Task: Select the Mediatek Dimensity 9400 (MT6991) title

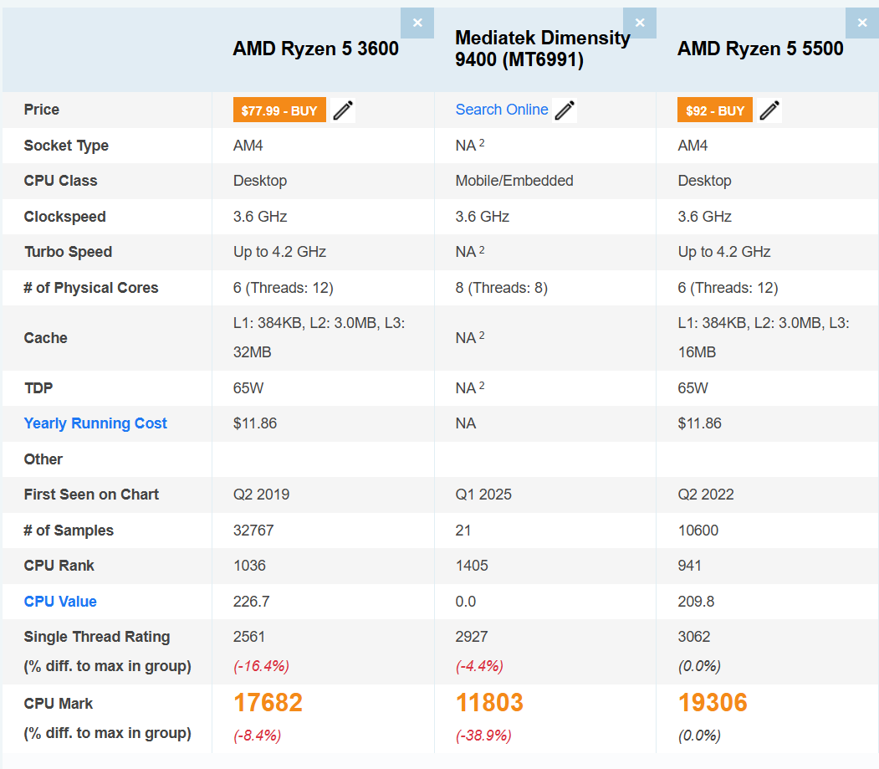Action: point(543,49)
